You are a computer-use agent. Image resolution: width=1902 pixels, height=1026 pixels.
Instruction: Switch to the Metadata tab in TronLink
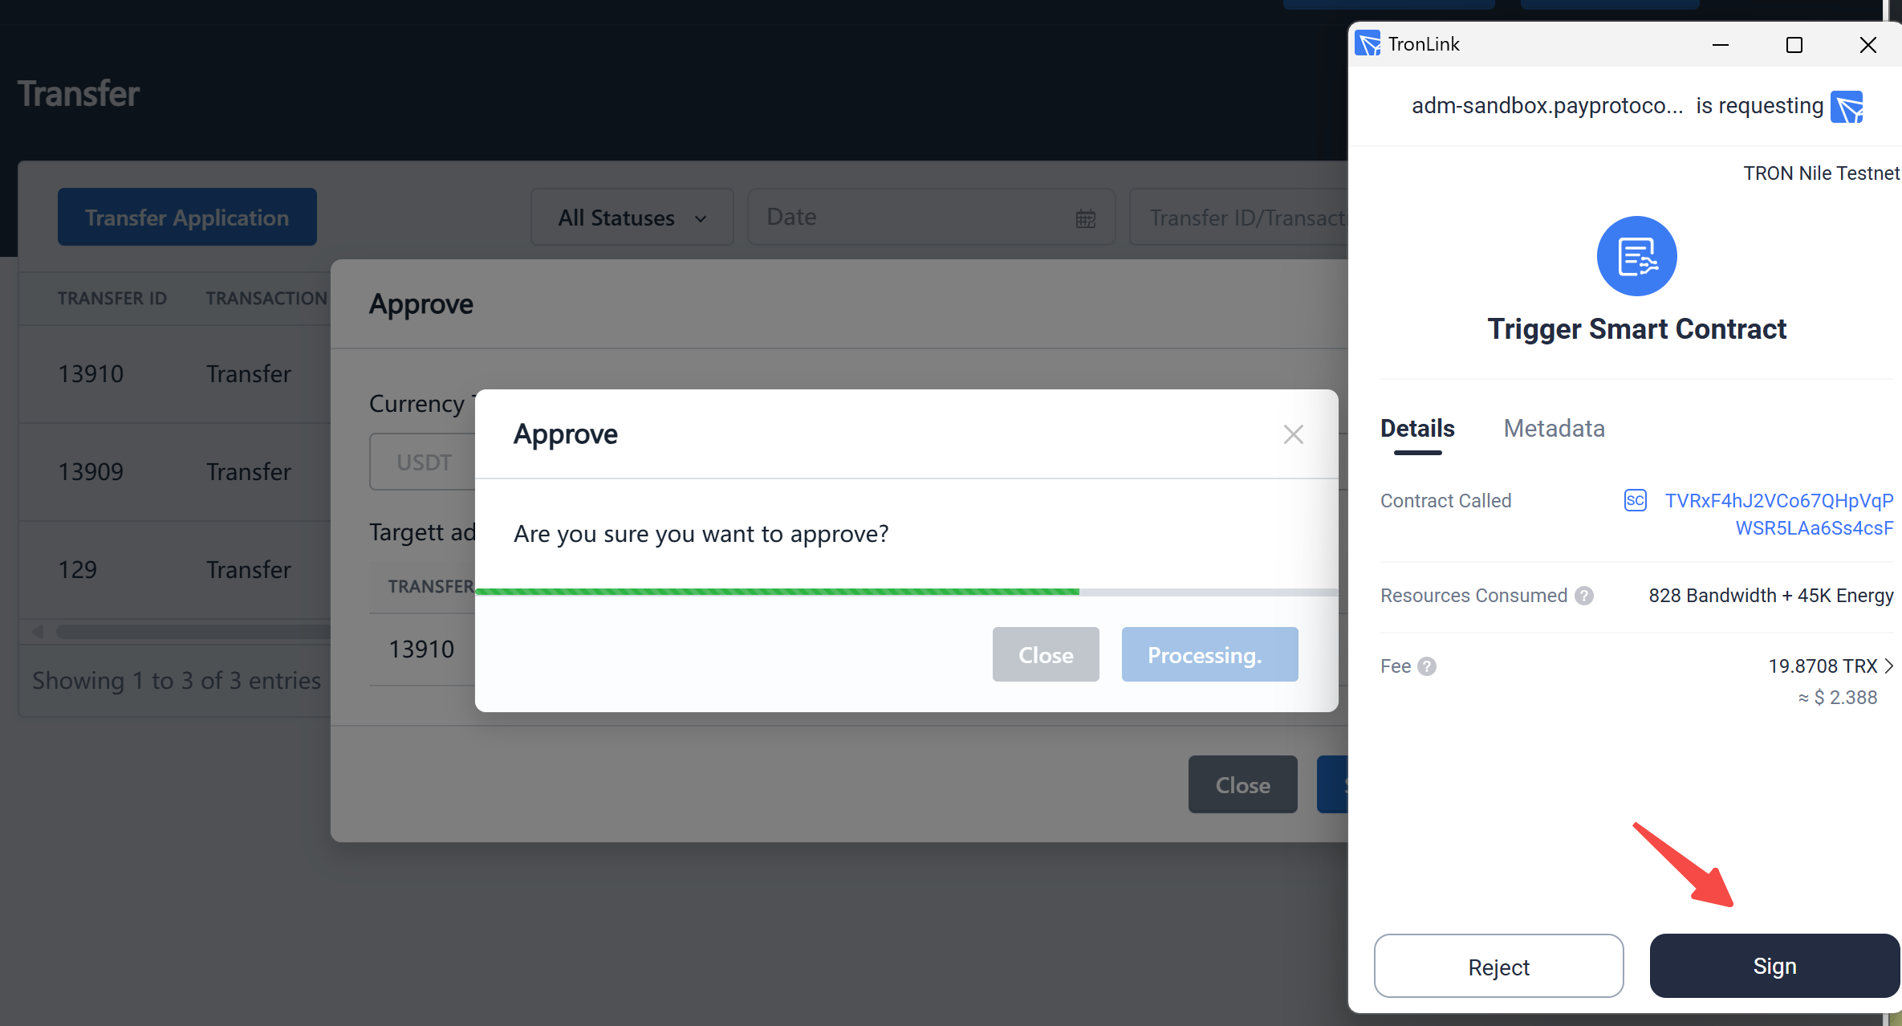click(1555, 429)
